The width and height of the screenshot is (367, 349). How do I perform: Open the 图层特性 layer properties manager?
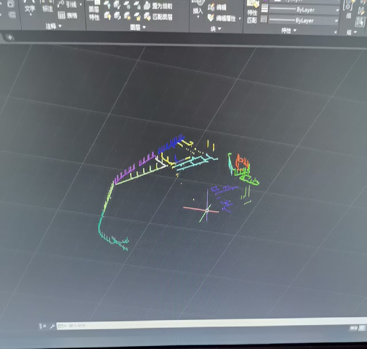(94, 12)
